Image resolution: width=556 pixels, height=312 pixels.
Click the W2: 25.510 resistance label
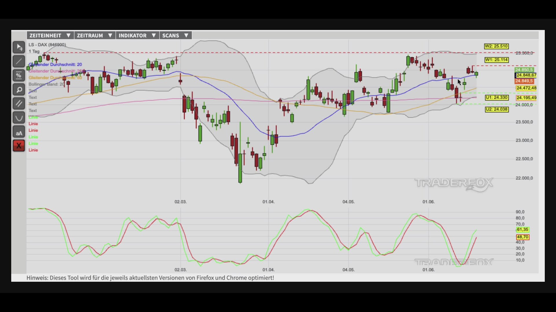coord(496,46)
